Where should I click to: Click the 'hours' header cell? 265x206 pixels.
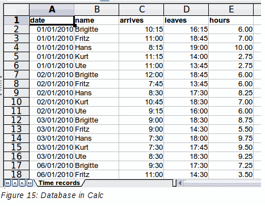[x=231, y=20]
